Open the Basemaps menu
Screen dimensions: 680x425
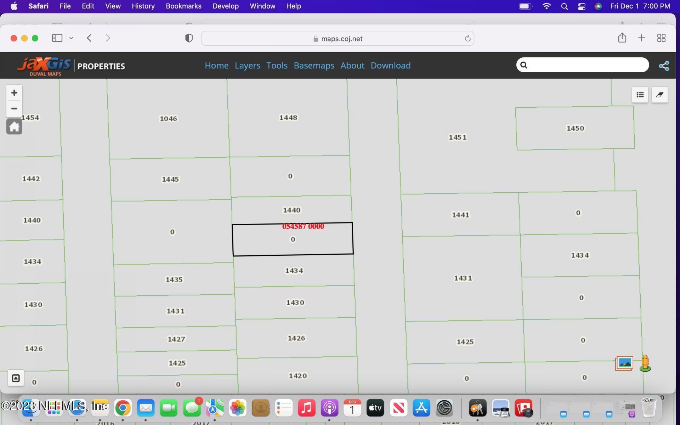pyautogui.click(x=314, y=66)
